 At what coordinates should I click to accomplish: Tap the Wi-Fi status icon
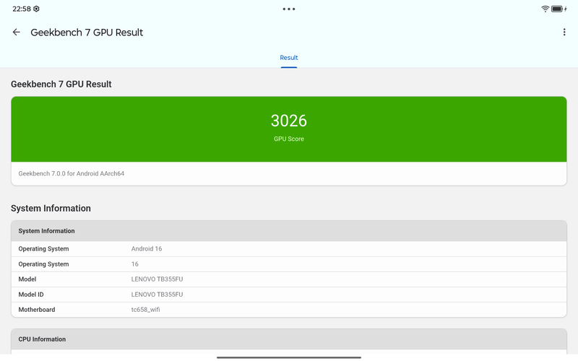(x=545, y=9)
